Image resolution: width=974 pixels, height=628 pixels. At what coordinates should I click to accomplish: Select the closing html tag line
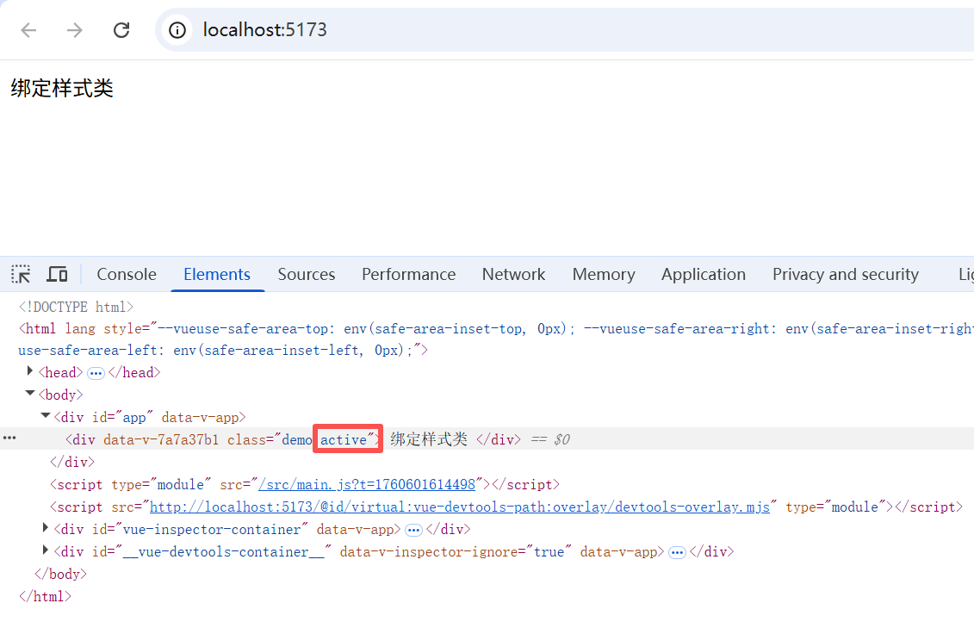(x=45, y=596)
